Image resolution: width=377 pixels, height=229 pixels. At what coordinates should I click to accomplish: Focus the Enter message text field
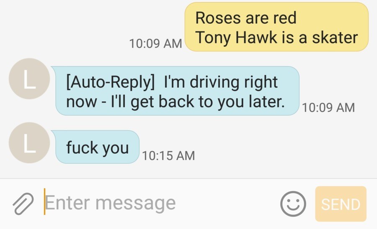tap(159, 204)
